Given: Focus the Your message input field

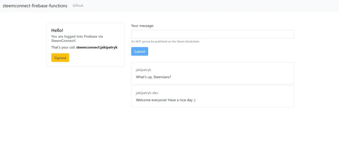Looking at the screenshot, I should click(212, 34).
